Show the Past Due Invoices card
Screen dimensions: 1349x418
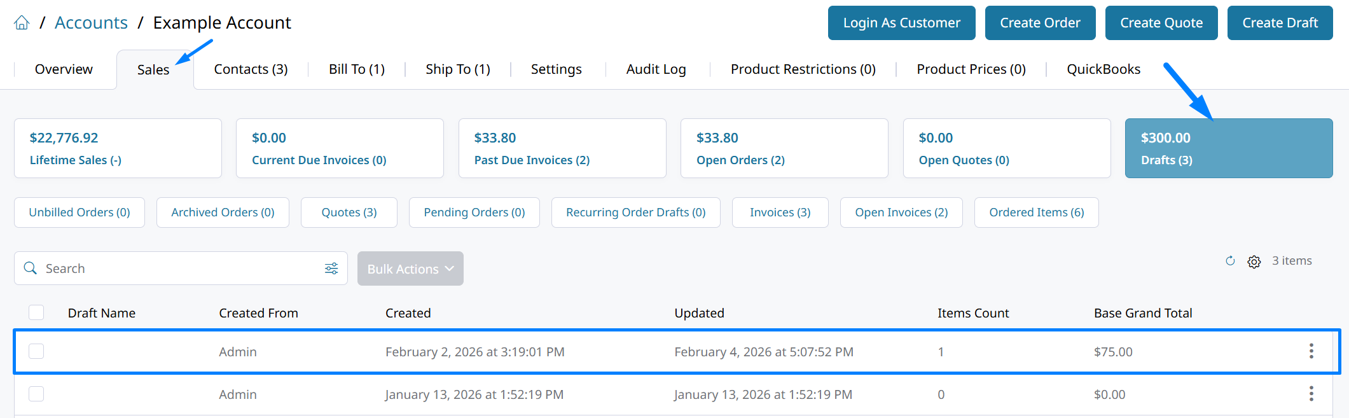coord(562,148)
